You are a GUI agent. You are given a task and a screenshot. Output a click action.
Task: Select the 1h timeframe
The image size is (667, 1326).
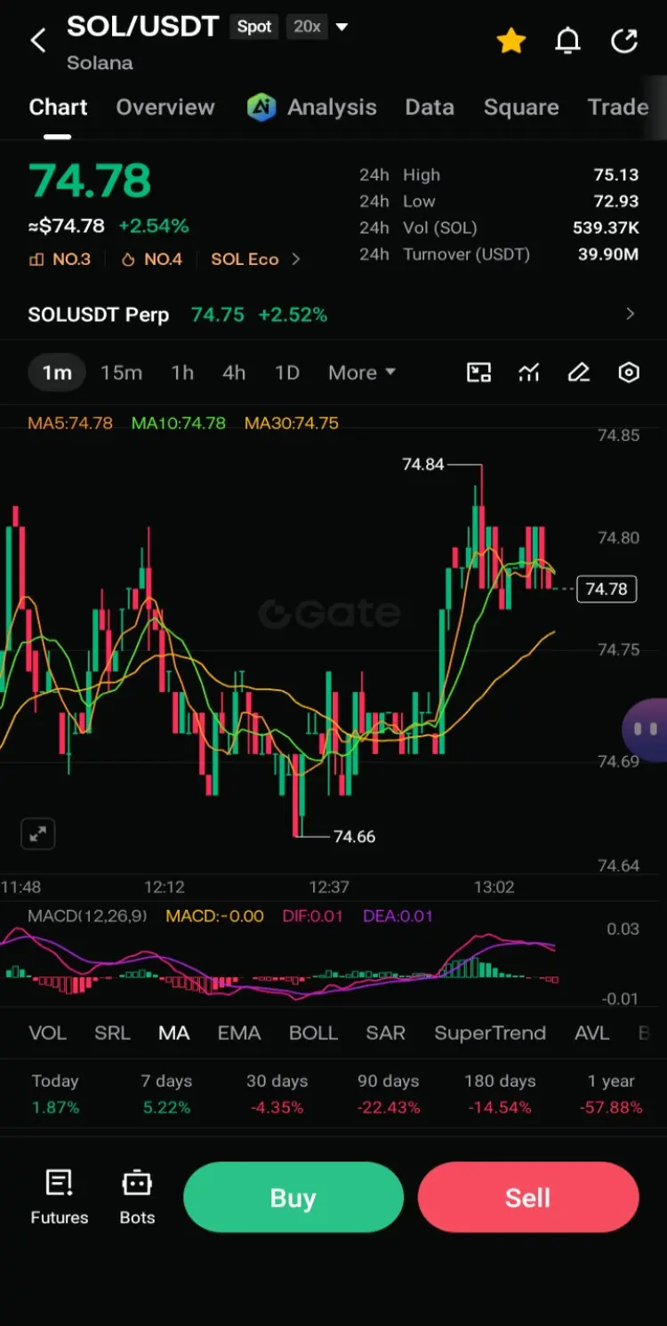(182, 373)
